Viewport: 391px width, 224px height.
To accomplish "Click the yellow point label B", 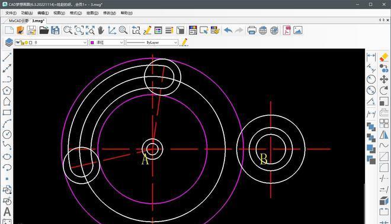I will 264,160.
